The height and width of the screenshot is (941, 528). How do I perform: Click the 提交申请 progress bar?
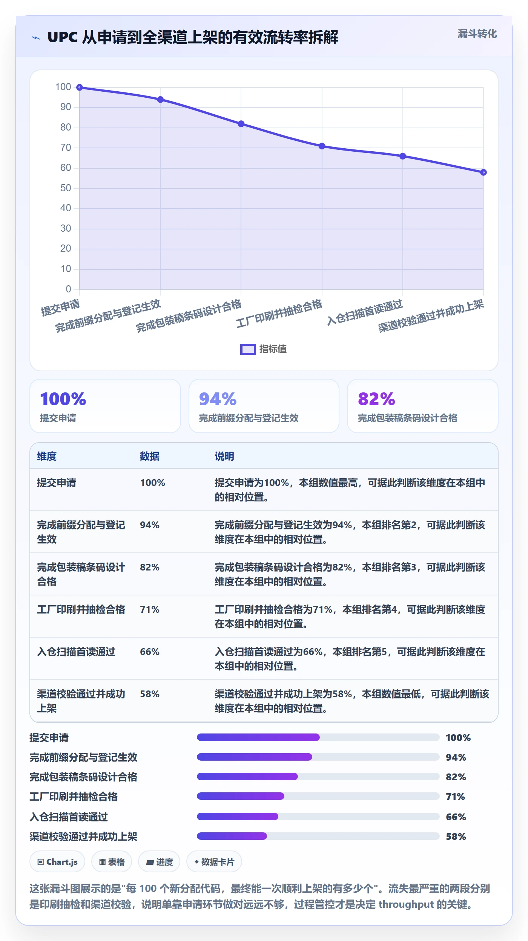(x=318, y=737)
